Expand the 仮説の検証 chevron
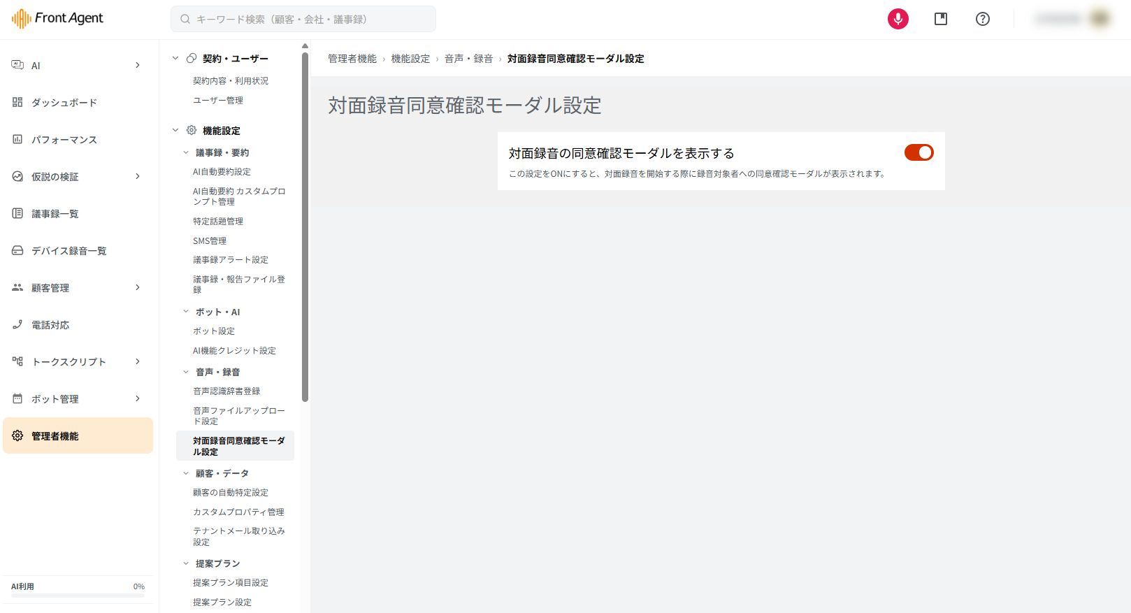Screen dimensions: 1131x613 pos(138,176)
